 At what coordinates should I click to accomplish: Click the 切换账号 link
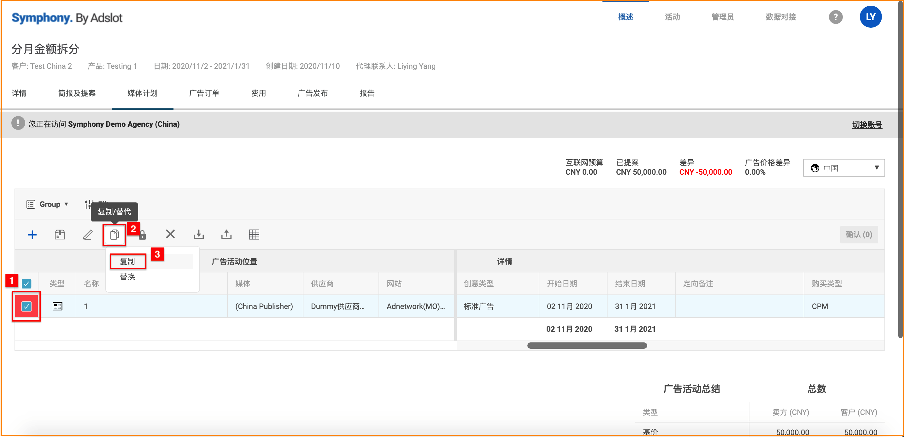(x=867, y=125)
